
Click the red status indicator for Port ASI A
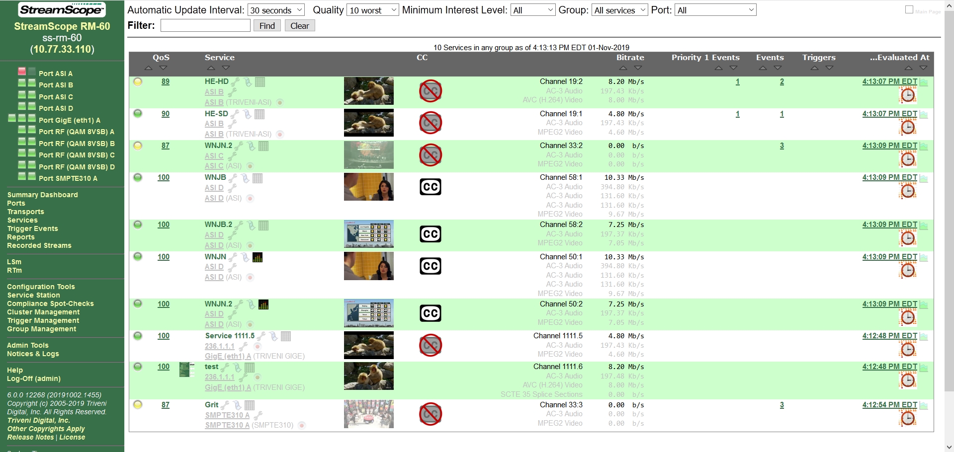click(x=22, y=72)
